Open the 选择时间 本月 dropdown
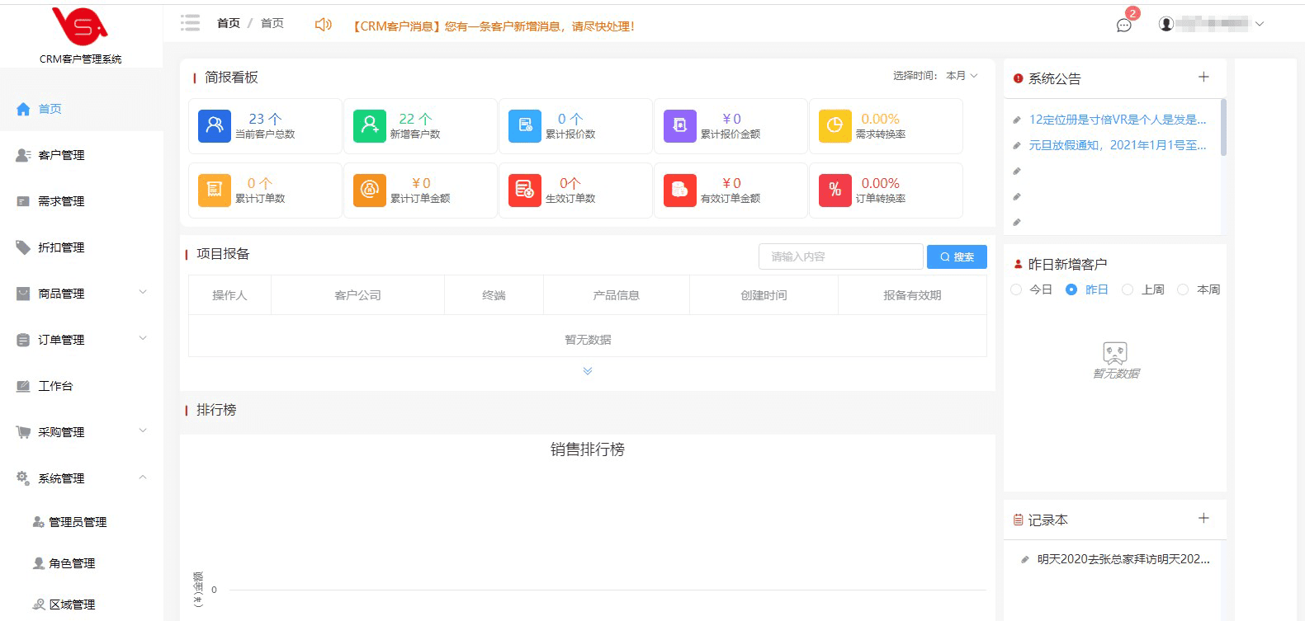The width and height of the screenshot is (1305, 621). pyautogui.click(x=962, y=76)
